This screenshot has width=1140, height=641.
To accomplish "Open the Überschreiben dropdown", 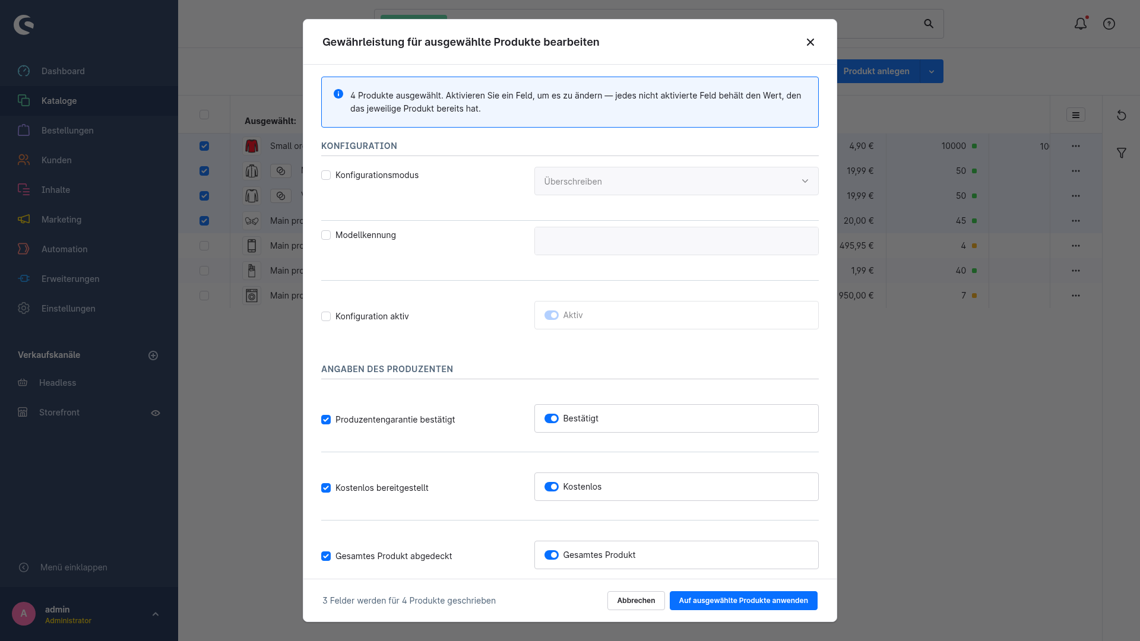I will pos(676,181).
